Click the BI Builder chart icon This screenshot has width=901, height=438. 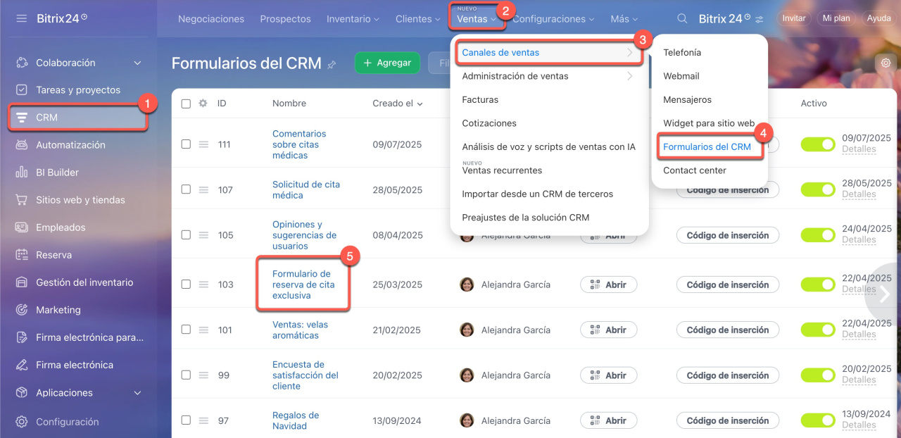[x=22, y=173]
